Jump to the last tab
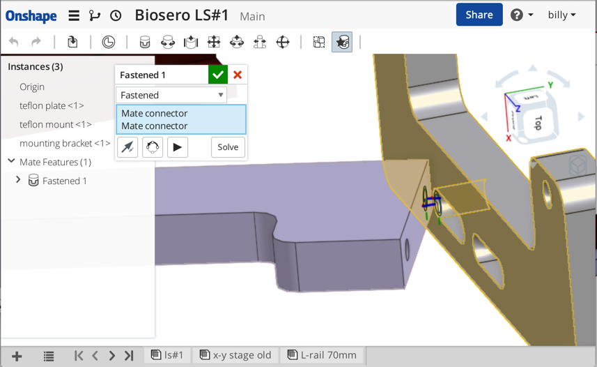 pyautogui.click(x=129, y=356)
